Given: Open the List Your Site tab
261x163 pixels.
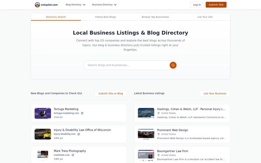Looking at the screenshot, I should 205,17.
